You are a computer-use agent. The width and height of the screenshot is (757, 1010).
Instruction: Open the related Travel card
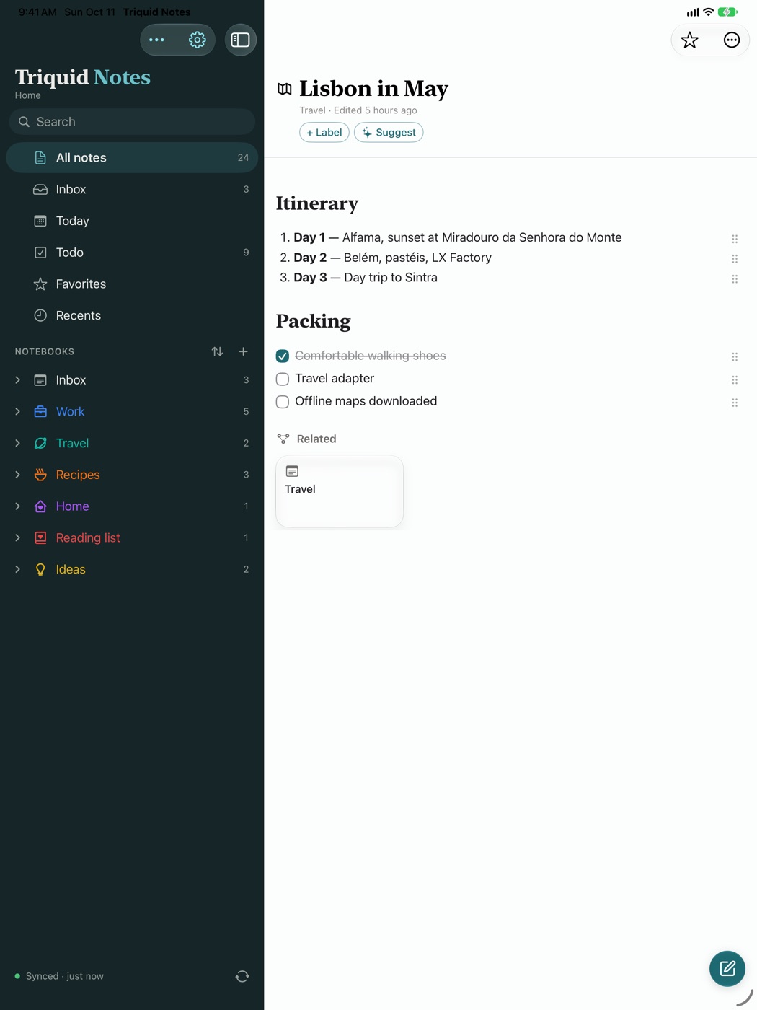pos(340,491)
